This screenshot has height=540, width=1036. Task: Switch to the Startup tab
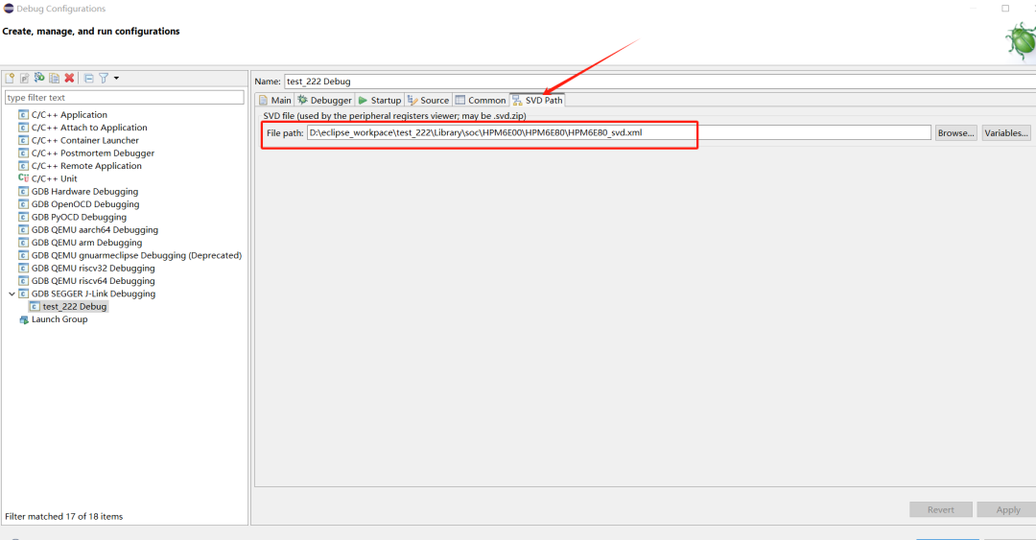coord(379,100)
